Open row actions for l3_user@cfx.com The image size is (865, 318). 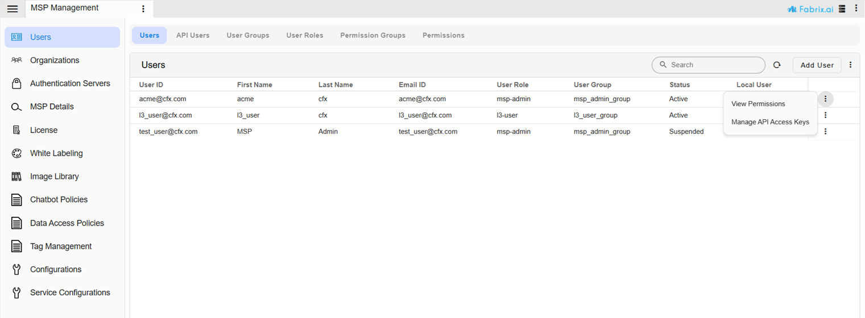[x=825, y=115]
